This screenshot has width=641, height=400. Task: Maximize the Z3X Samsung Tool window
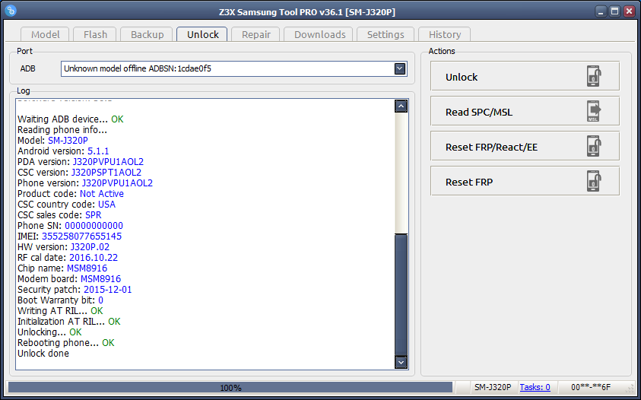[x=615, y=11]
